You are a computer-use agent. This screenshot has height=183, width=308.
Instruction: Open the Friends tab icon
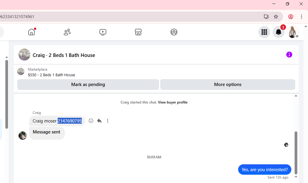(67, 32)
